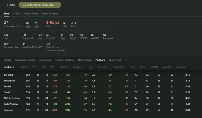Switch to the Graph tab
The image size is (202, 118).
pyautogui.click(x=16, y=13)
